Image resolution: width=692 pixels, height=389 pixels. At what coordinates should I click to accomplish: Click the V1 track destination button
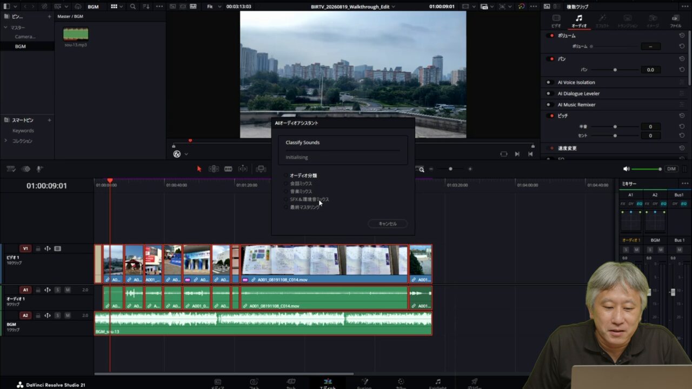[x=25, y=249]
